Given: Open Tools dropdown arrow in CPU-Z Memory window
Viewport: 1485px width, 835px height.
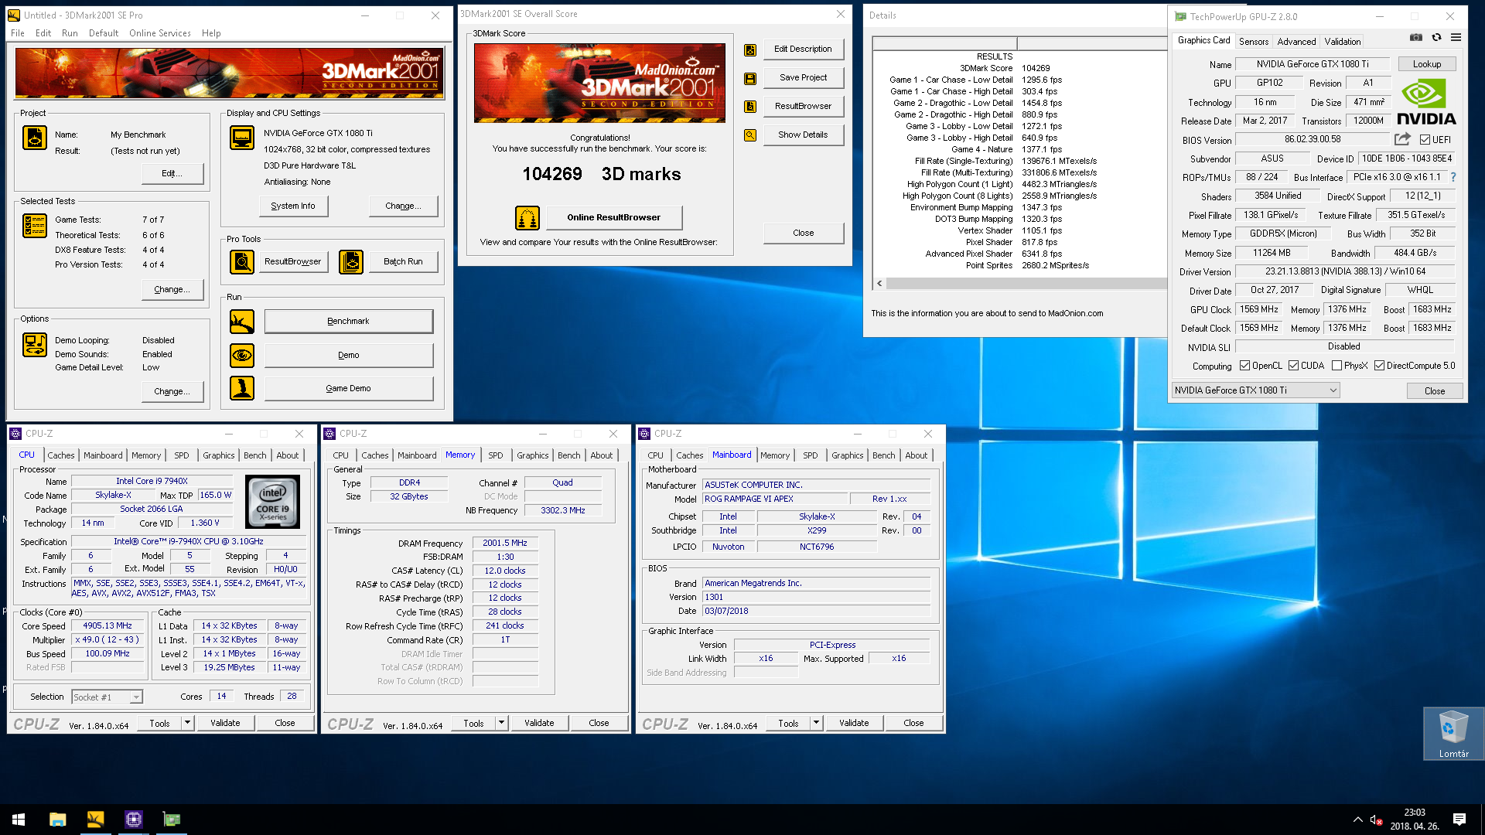Looking at the screenshot, I should tap(501, 723).
